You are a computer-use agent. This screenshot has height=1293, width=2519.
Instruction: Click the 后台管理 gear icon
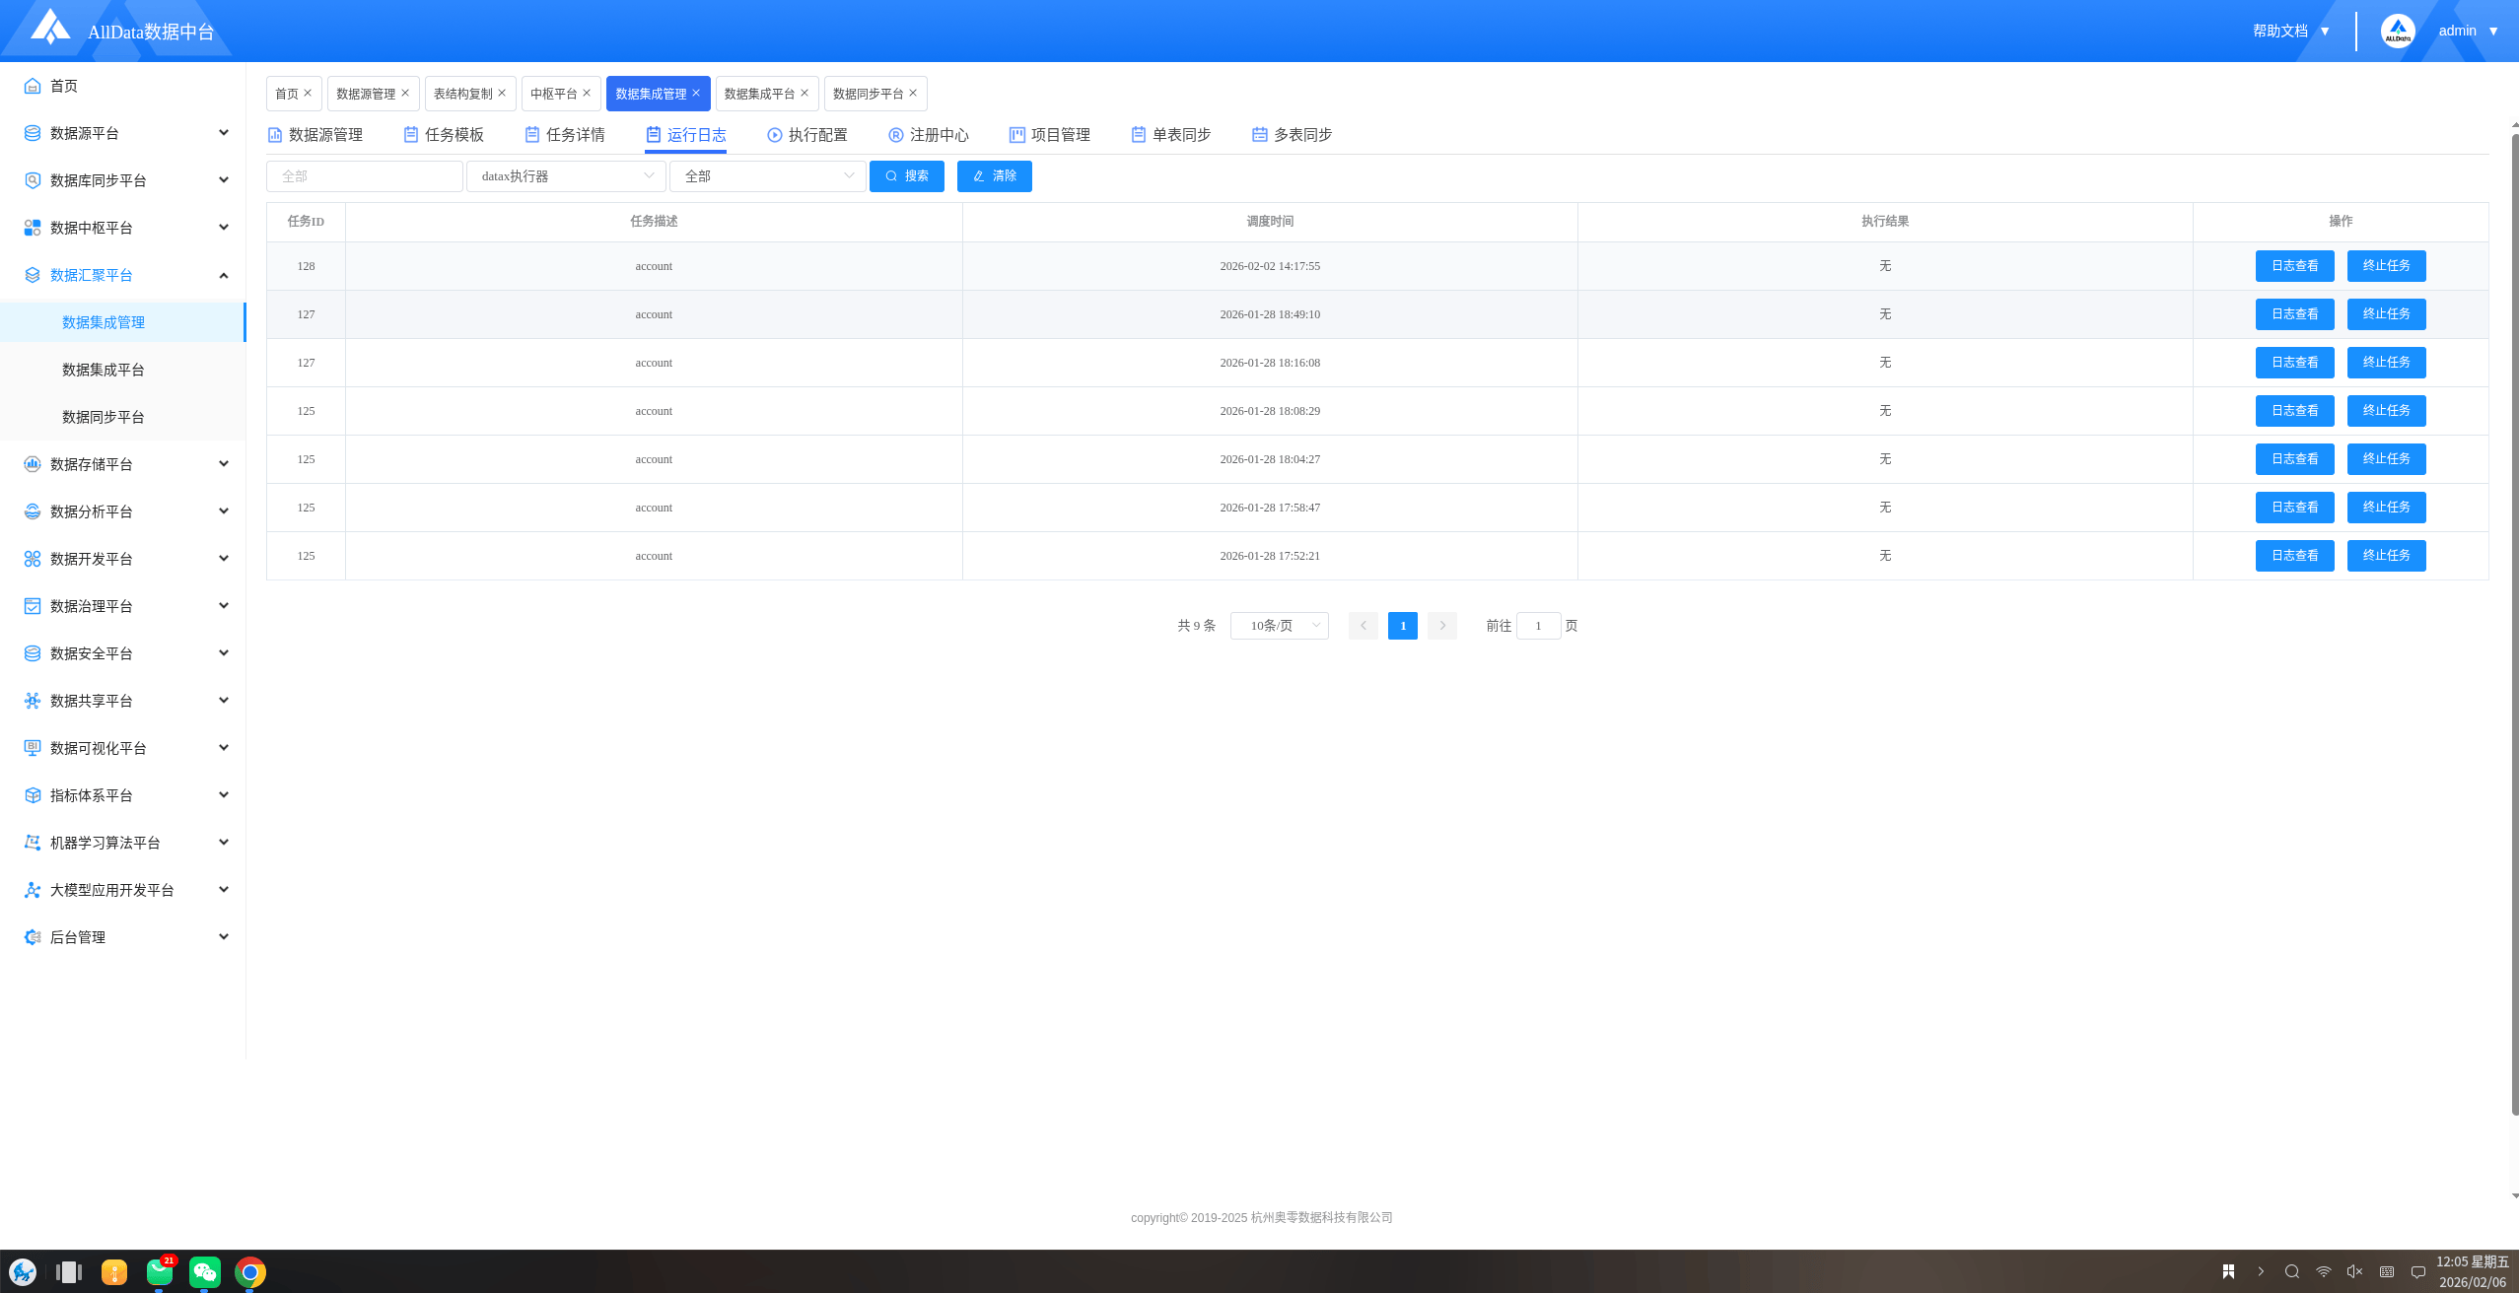point(33,937)
